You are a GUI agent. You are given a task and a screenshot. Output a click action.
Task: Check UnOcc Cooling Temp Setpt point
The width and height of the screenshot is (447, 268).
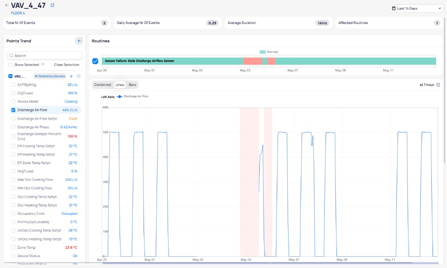[13, 230]
